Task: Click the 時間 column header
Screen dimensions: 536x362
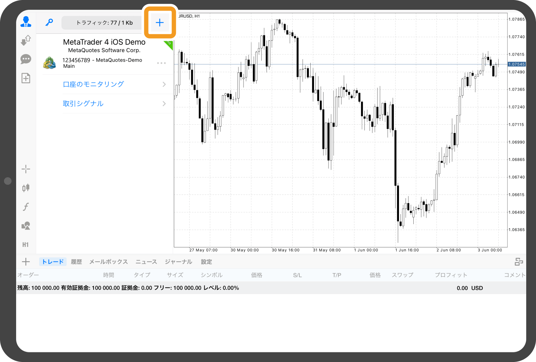Action: tap(109, 275)
